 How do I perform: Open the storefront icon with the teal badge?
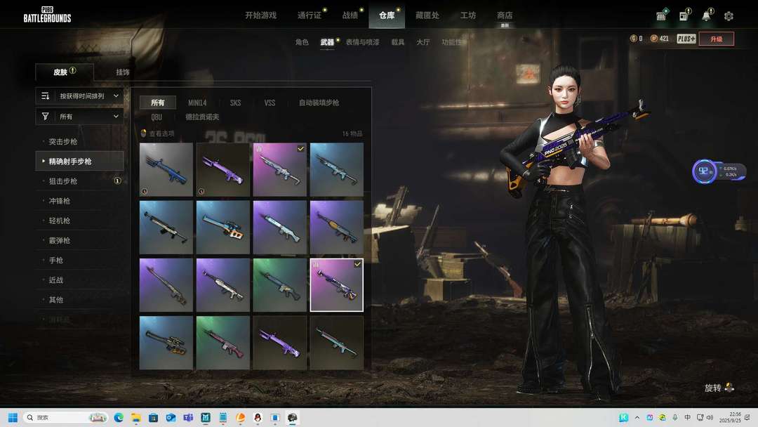click(661, 16)
